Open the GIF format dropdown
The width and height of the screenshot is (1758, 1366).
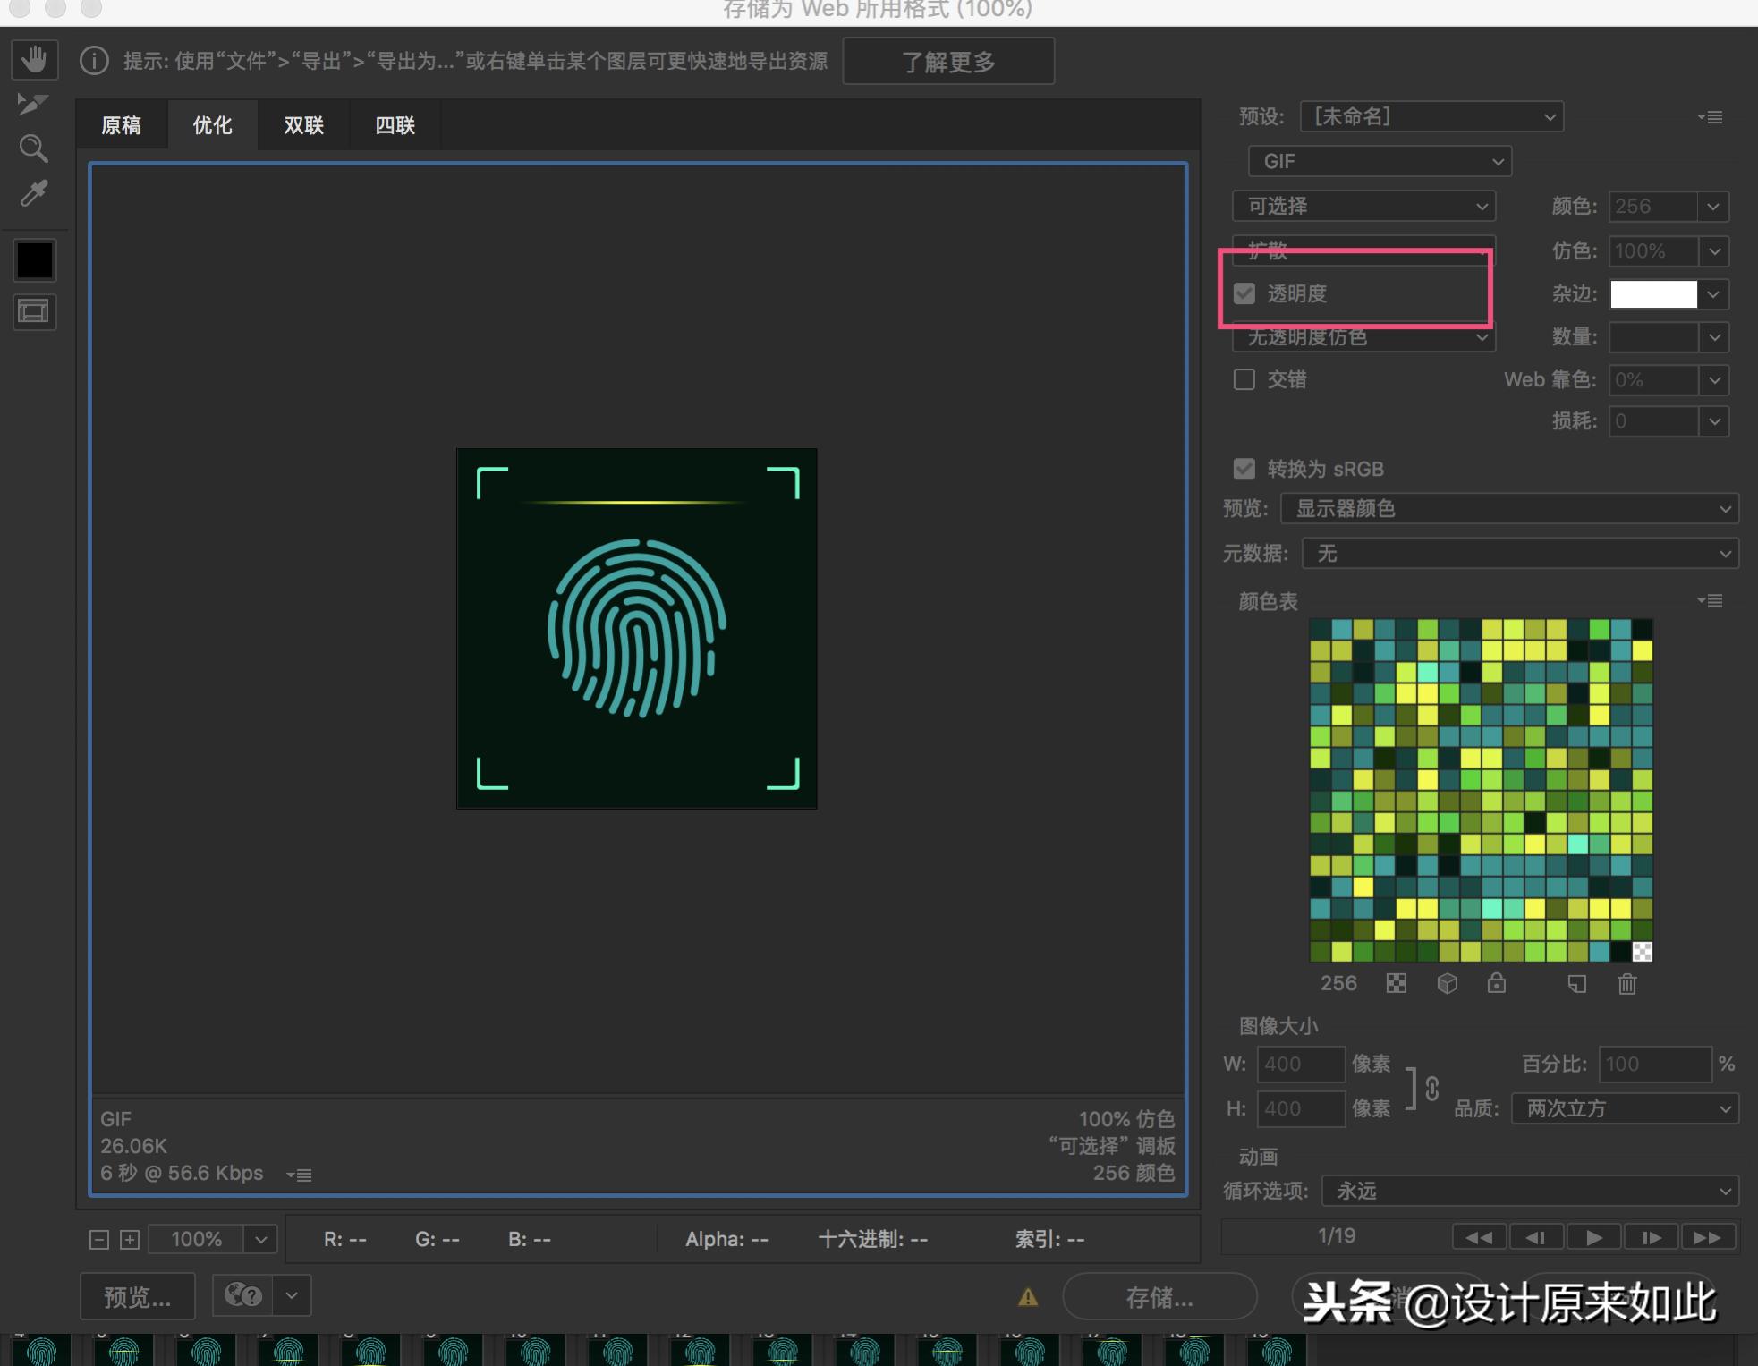[1380, 161]
